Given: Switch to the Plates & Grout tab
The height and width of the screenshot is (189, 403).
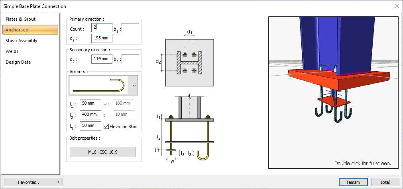Looking at the screenshot, I should coord(21,19).
